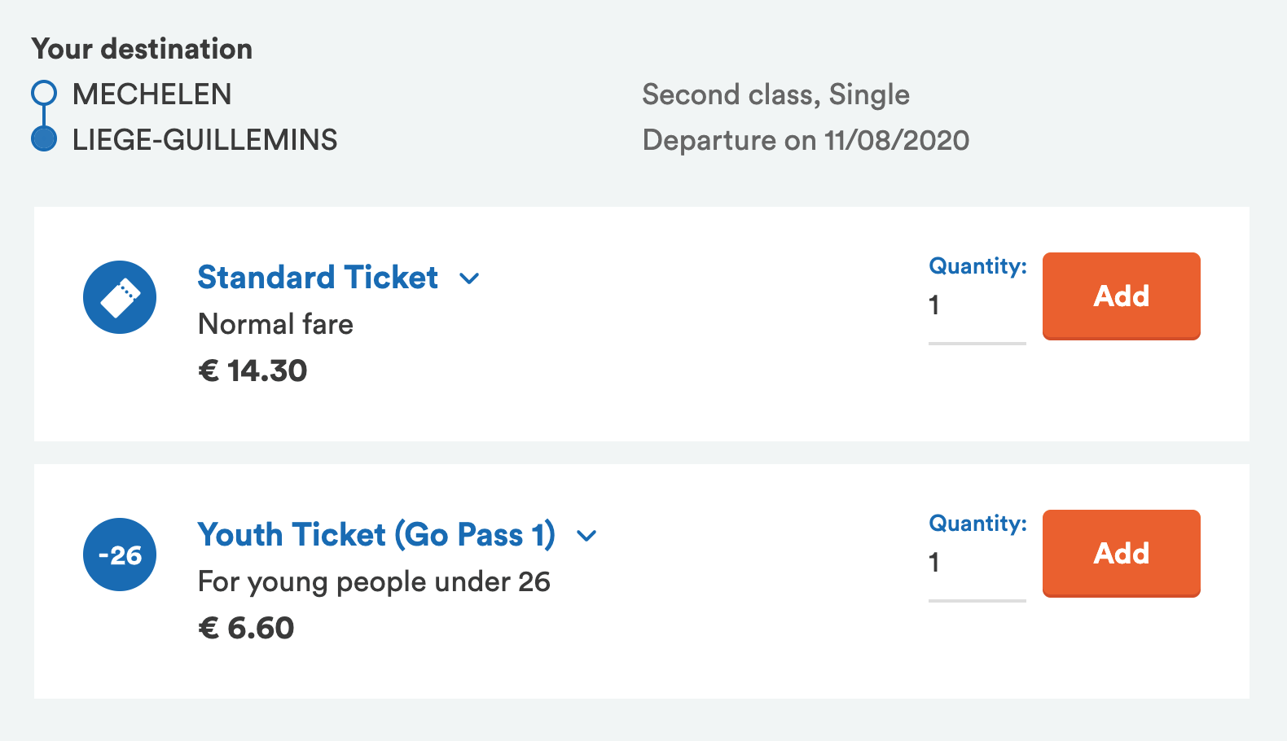
Task: Add the Youth Ticket to the basket
Action: pyautogui.click(x=1122, y=554)
